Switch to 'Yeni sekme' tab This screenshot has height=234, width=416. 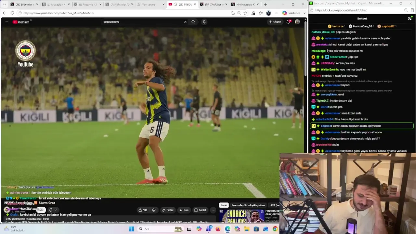click(x=150, y=5)
